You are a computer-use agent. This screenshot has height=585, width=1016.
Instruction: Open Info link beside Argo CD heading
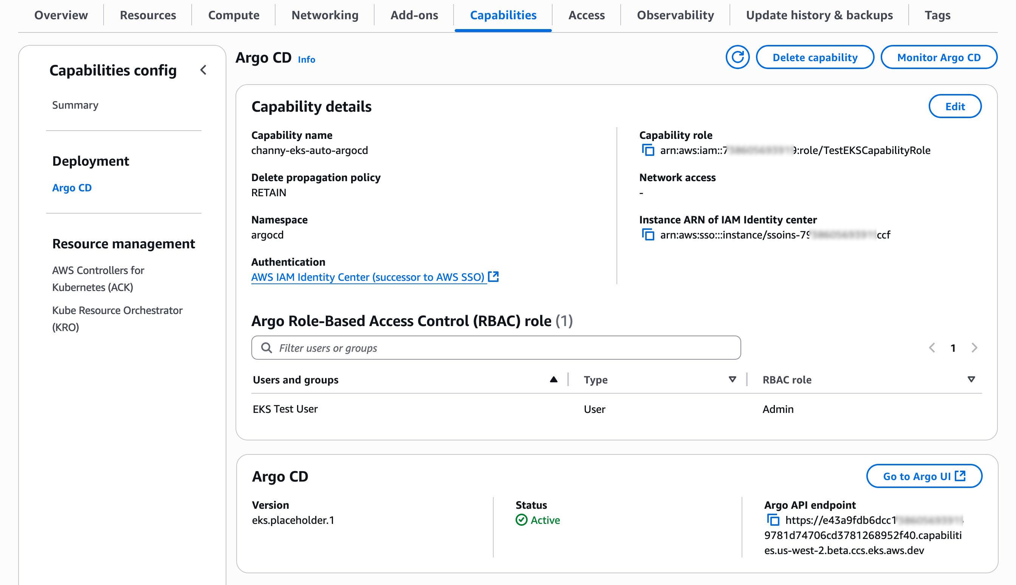306,60
